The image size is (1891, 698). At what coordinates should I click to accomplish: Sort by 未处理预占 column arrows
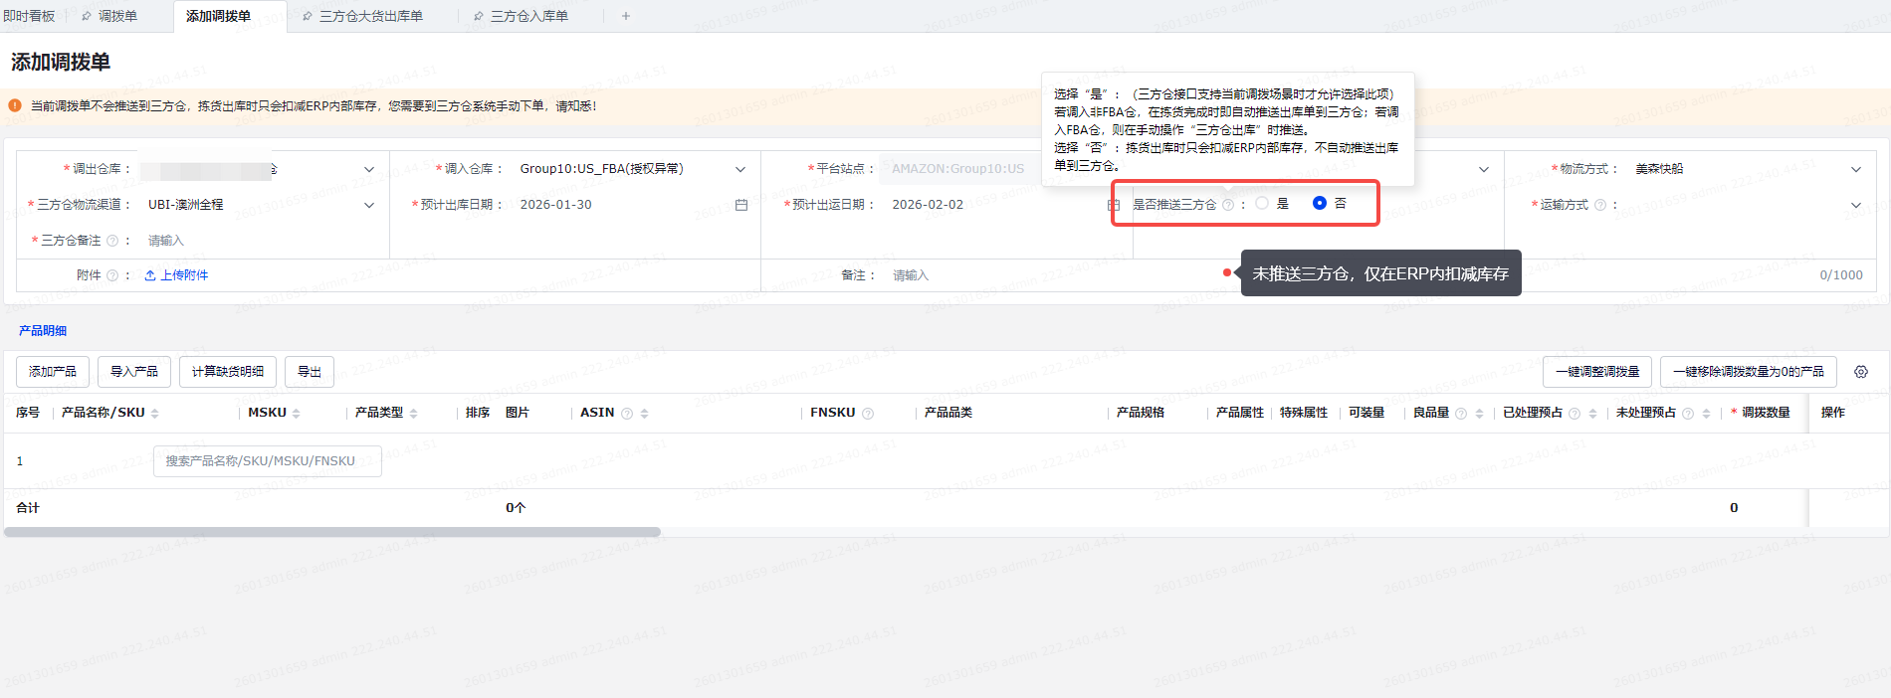(1706, 414)
